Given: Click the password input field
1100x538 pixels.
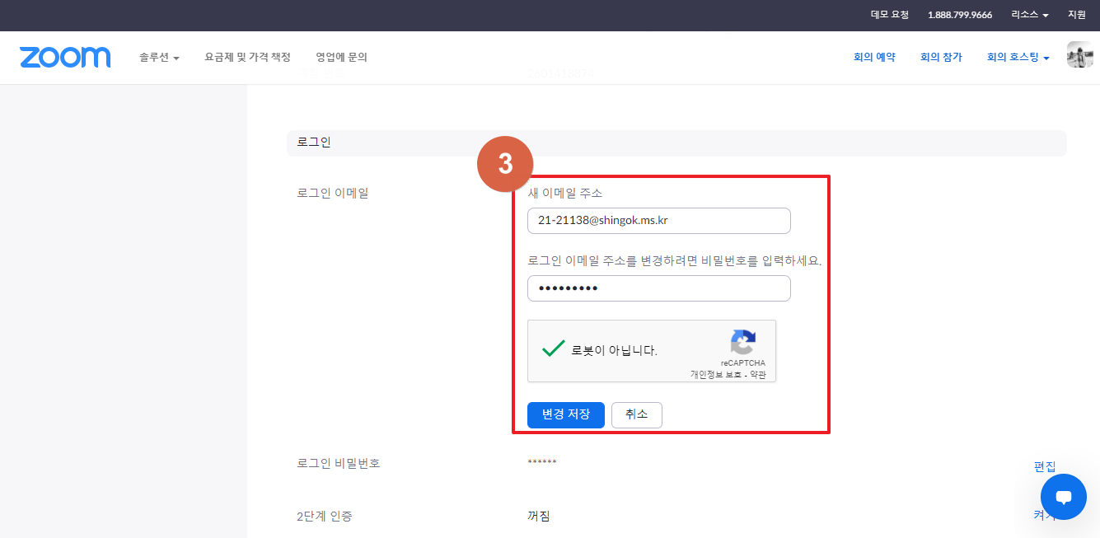Looking at the screenshot, I should 659,288.
